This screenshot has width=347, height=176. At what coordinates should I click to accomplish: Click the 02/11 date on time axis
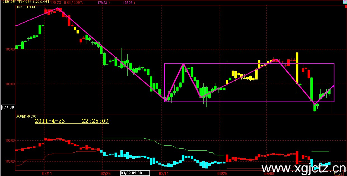pyautogui.click(x=47, y=173)
